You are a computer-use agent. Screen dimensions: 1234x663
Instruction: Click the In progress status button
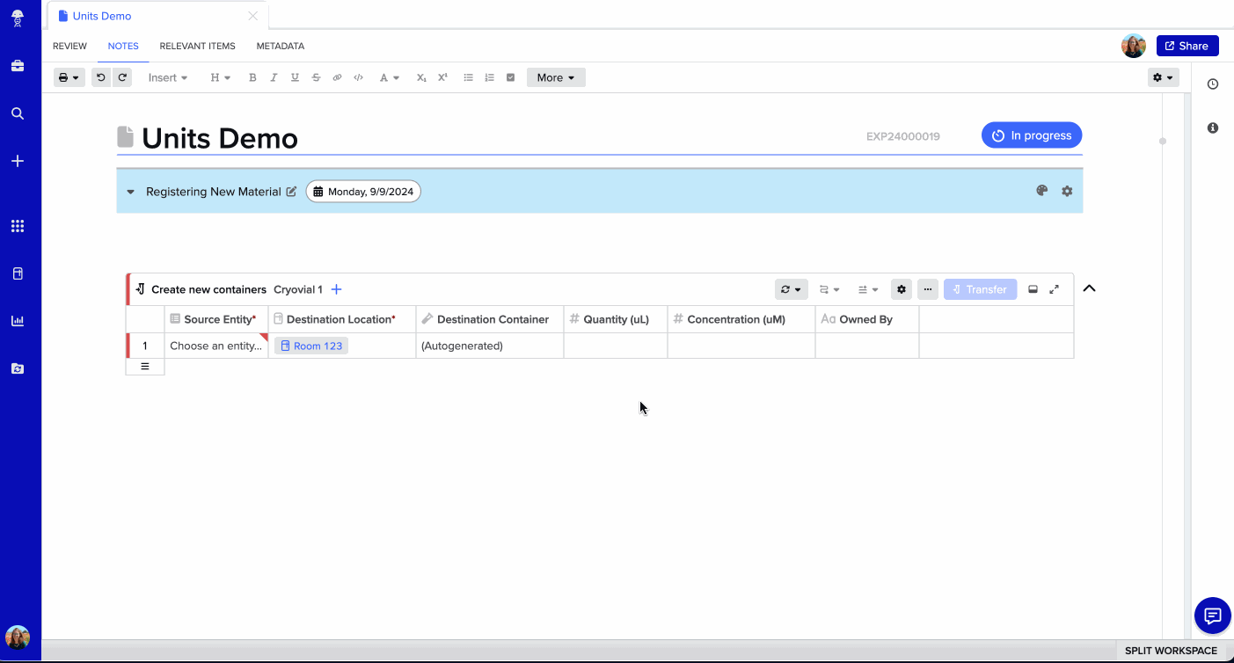coord(1032,135)
